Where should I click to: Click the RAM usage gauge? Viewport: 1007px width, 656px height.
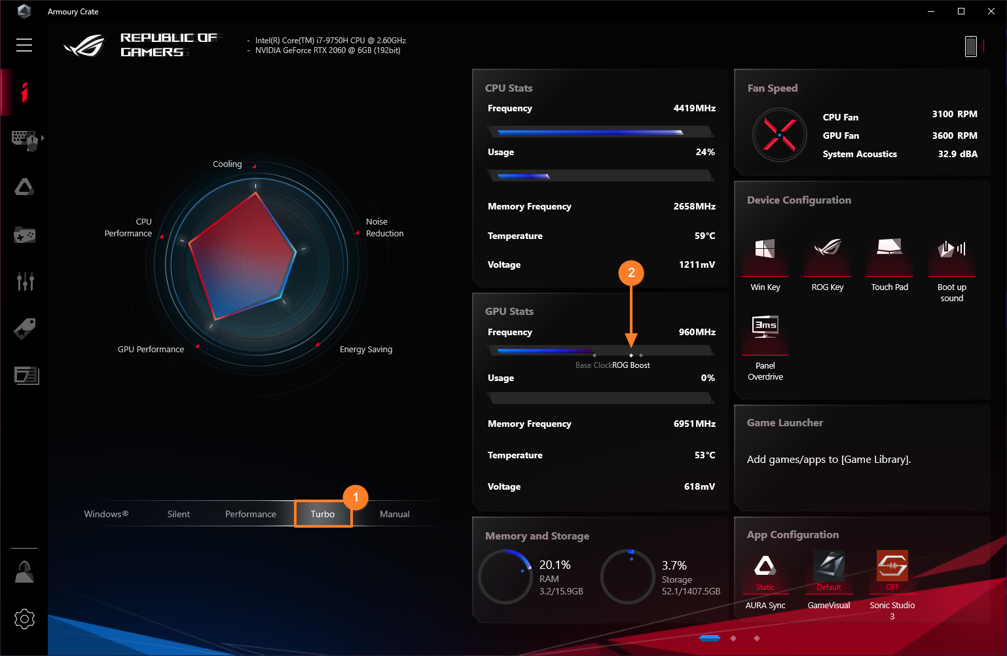[505, 576]
